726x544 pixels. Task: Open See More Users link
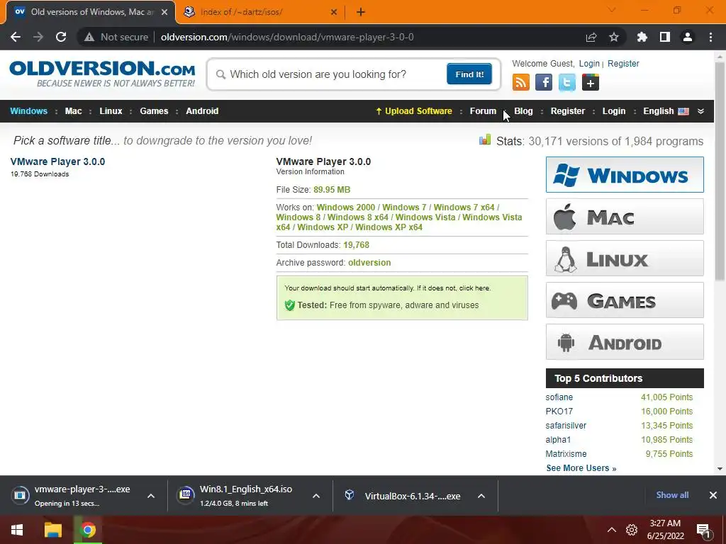581,467
